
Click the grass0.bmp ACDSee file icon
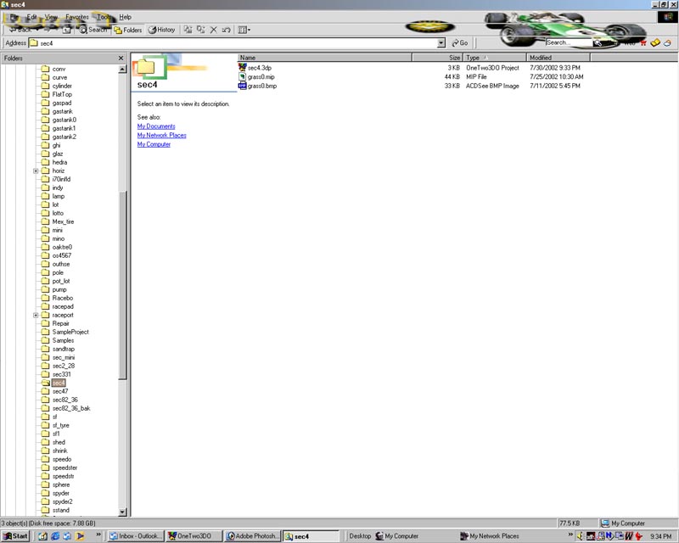[x=242, y=86]
